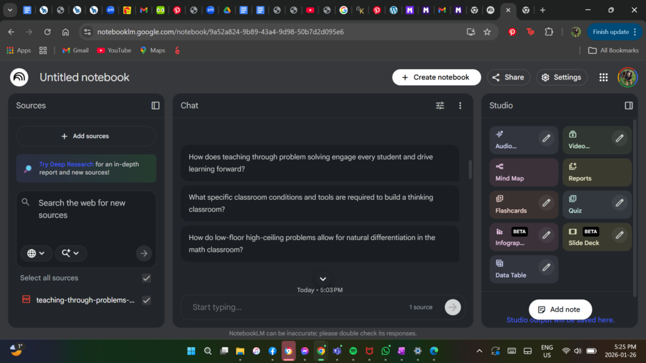Customize Flashcards using pencil icon
Image resolution: width=646 pixels, height=363 pixels.
coord(546,203)
